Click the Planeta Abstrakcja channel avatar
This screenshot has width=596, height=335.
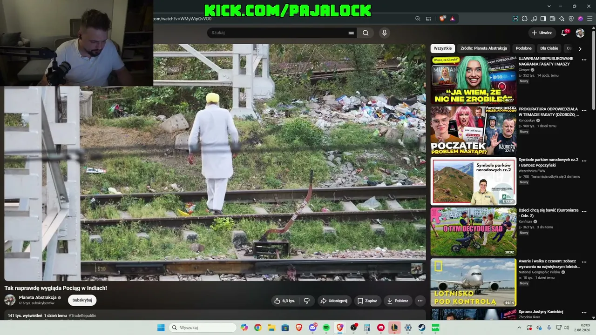10,300
